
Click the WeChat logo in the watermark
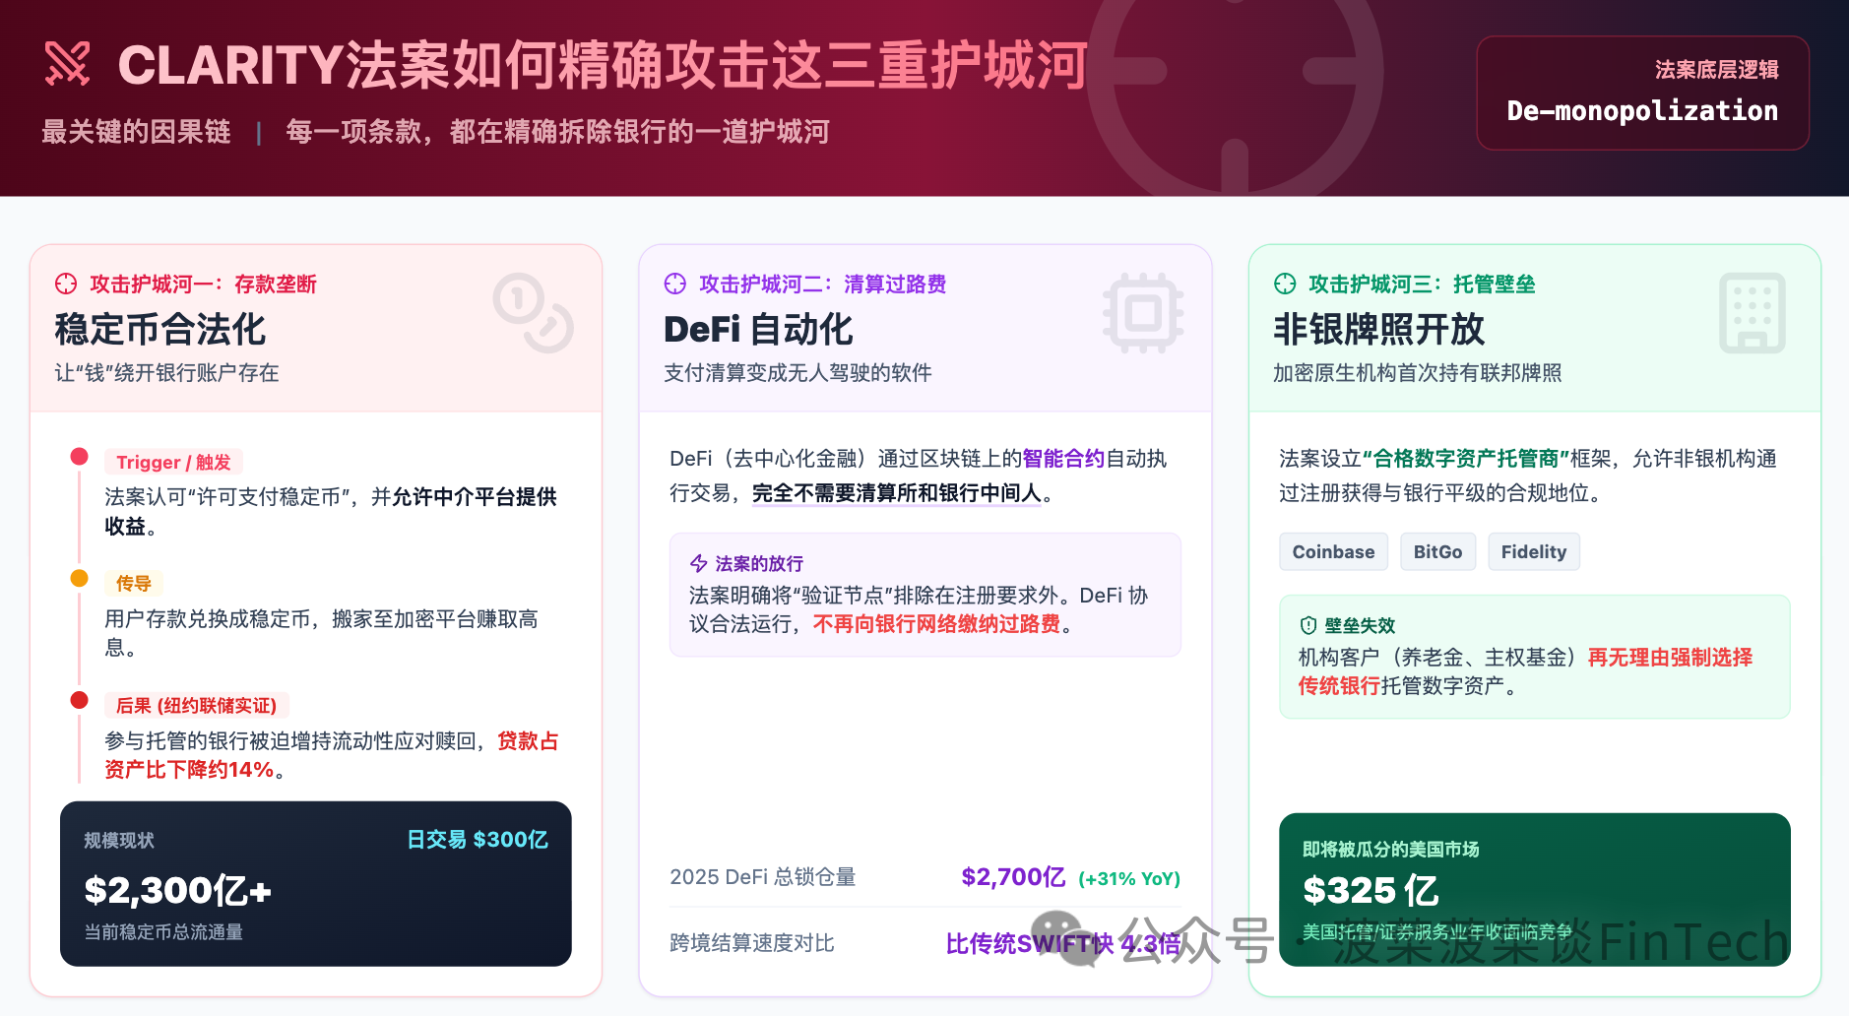tap(1064, 936)
